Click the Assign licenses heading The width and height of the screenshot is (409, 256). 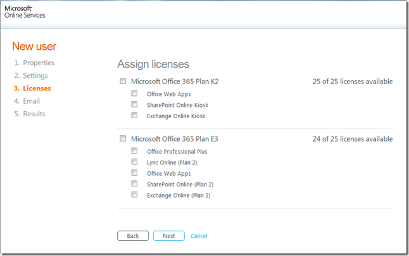[153, 64]
